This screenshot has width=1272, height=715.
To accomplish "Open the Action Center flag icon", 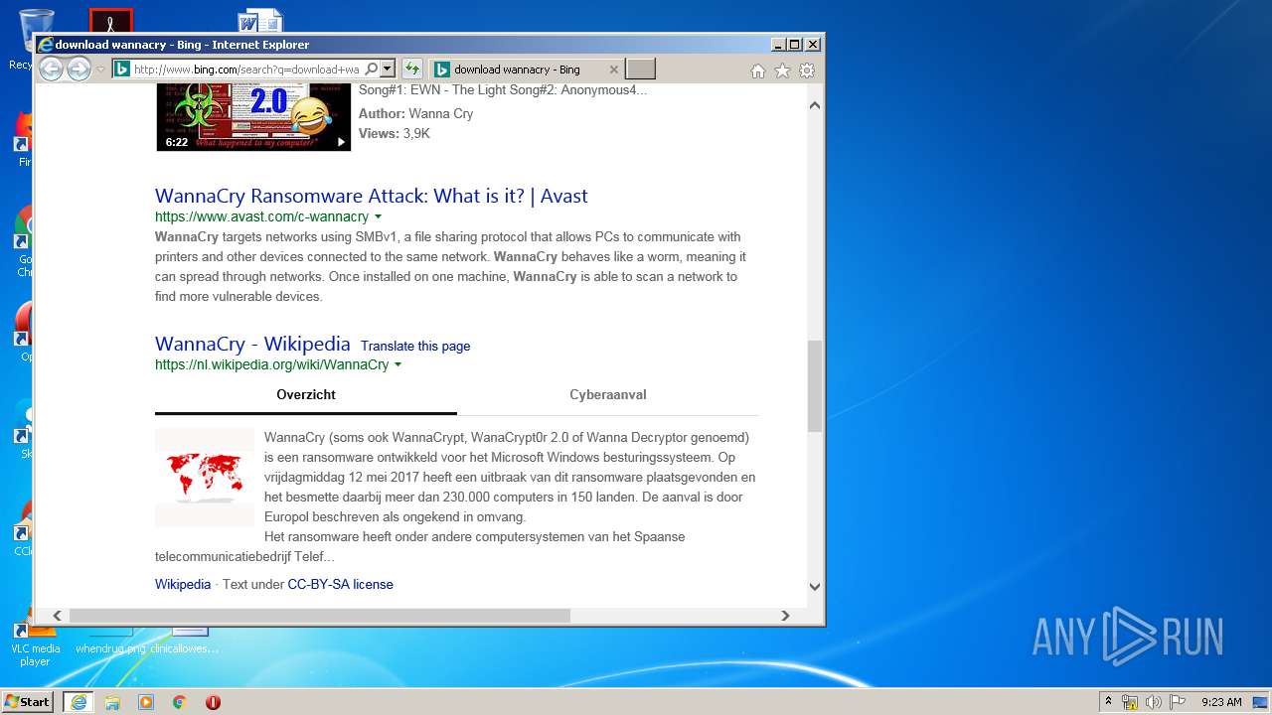I will (x=1178, y=702).
